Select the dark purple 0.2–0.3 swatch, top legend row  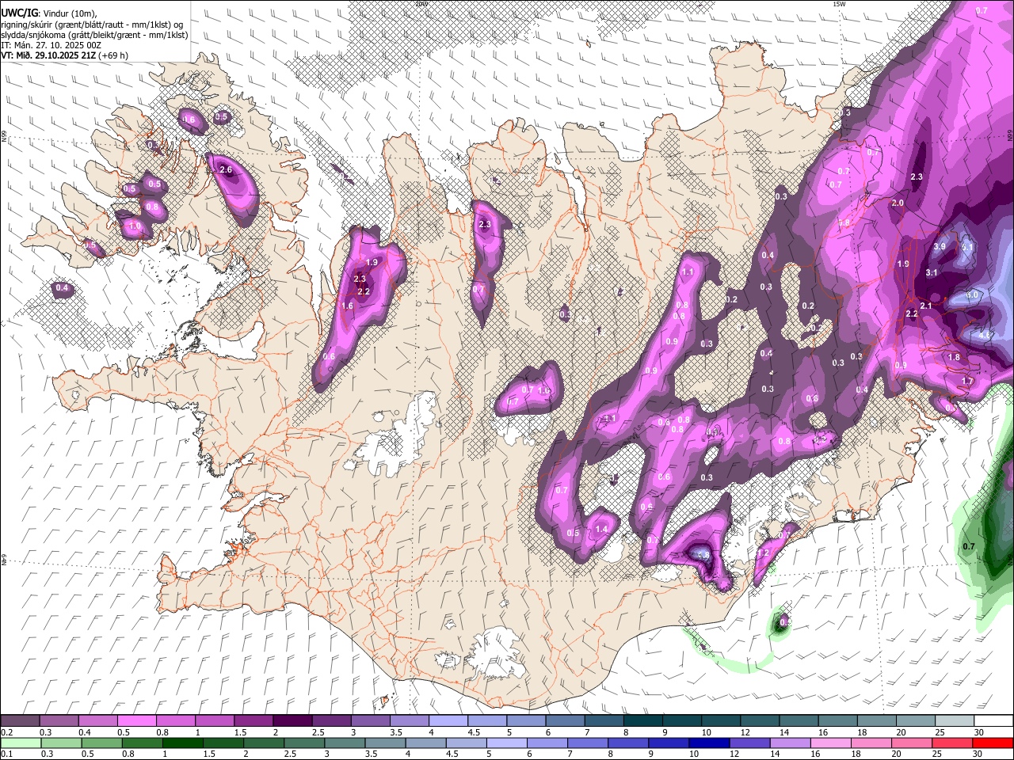pos(20,721)
